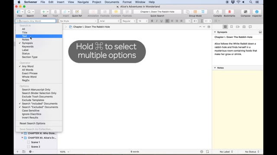Expand CHAPTER XI folder in binder
The width and height of the screenshot is (277, 155).
[22, 133]
